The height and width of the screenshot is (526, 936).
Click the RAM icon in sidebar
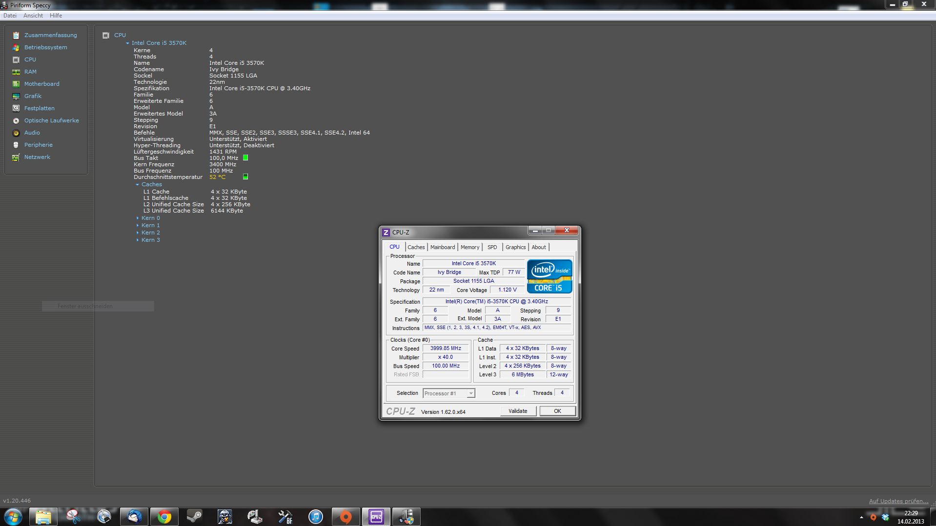click(x=16, y=72)
